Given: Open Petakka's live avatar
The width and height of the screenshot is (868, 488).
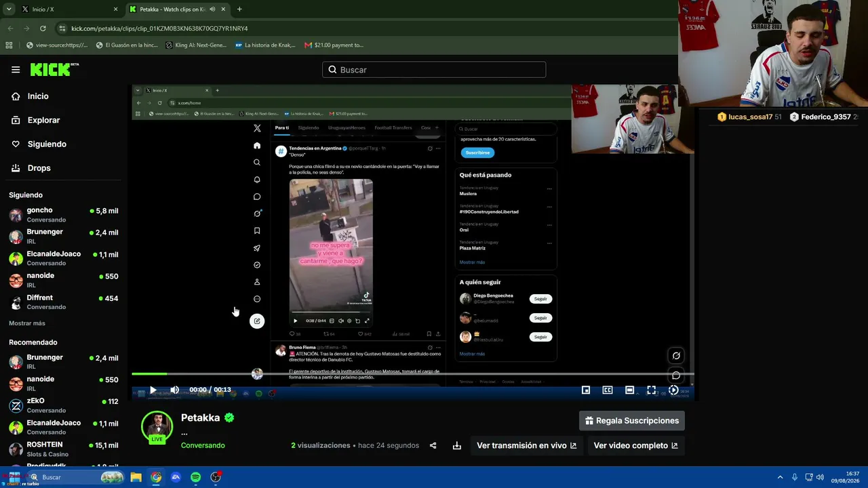Looking at the screenshot, I should (x=157, y=427).
